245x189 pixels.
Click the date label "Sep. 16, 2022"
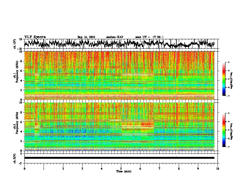(x=86, y=37)
